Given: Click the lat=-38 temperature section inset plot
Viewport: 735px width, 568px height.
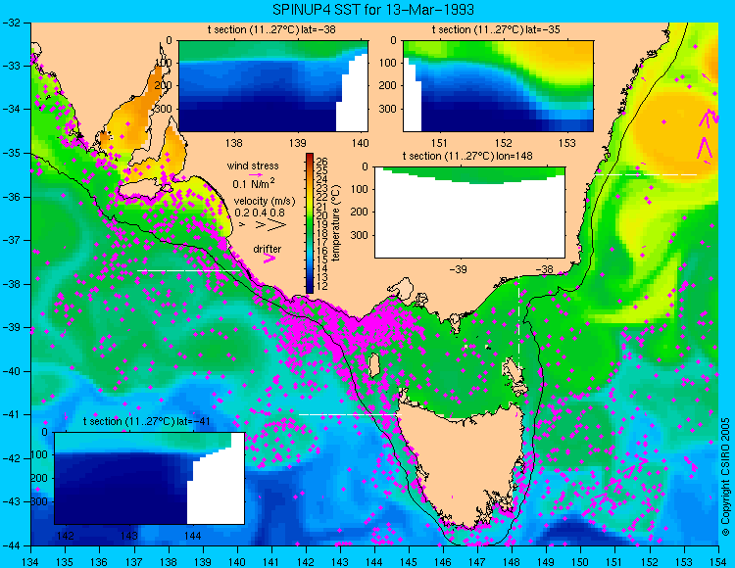Looking at the screenshot, I should [273, 86].
